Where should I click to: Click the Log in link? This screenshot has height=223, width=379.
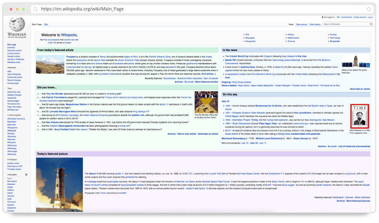pyautogui.click(x=370, y=17)
